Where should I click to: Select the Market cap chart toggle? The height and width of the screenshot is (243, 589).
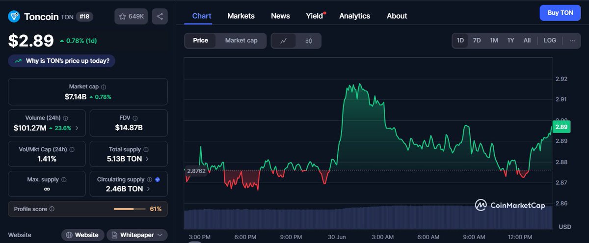tap(241, 41)
